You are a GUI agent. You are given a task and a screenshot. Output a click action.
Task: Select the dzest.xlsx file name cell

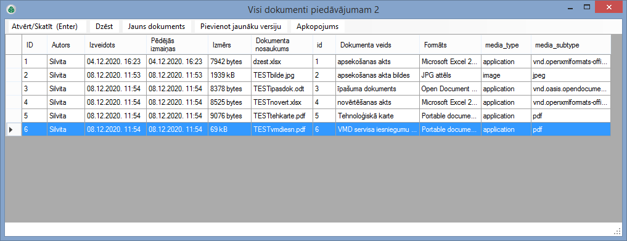(x=282, y=62)
